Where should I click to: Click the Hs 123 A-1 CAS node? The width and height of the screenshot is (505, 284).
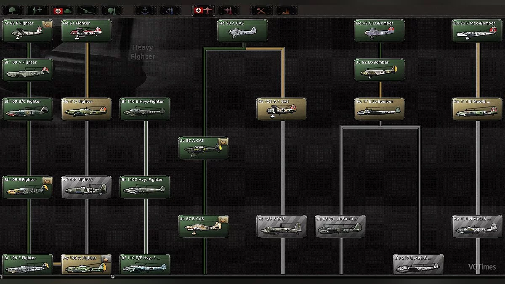point(282,108)
